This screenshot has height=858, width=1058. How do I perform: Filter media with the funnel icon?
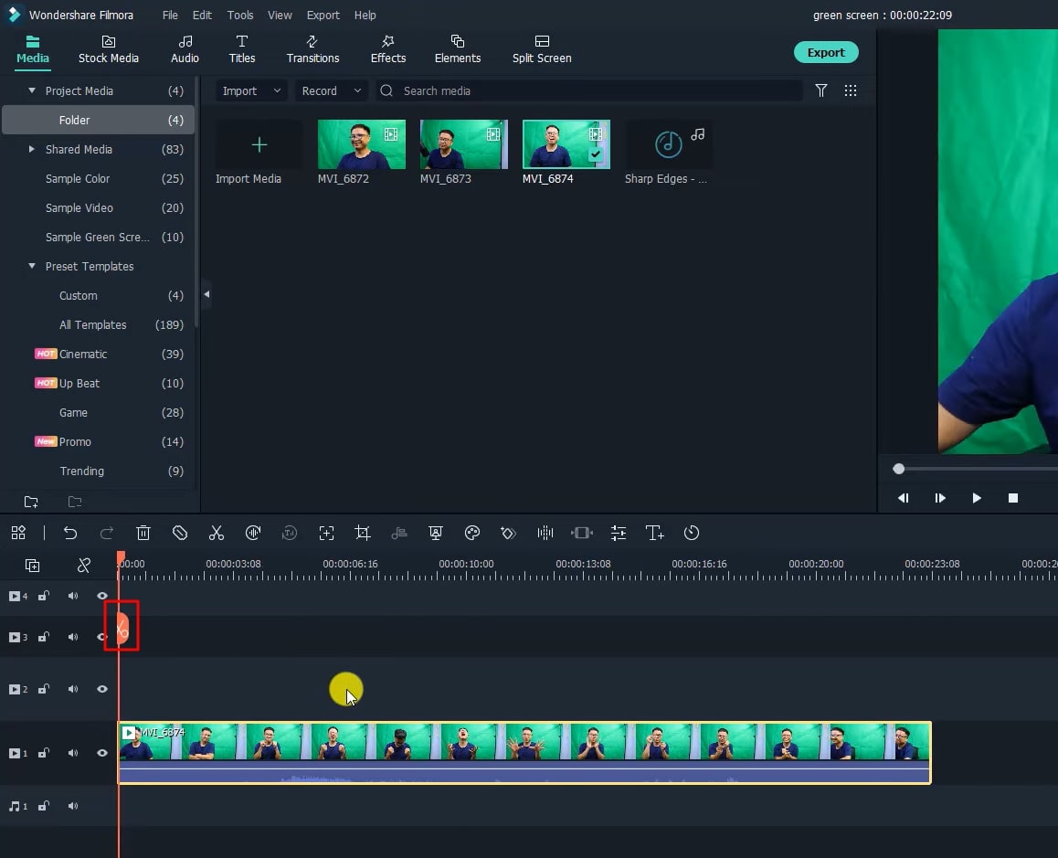click(x=821, y=90)
